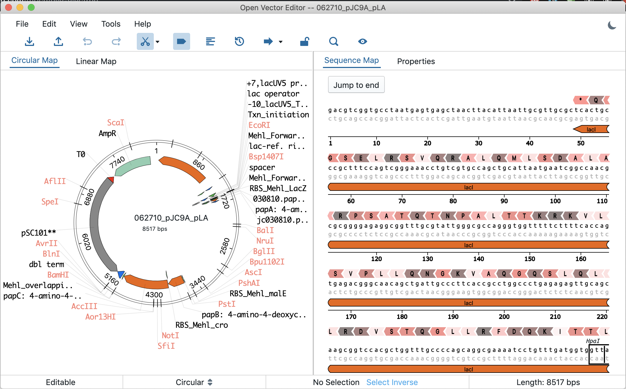
Task: Select the EcoRI label on map
Action: tap(259, 125)
